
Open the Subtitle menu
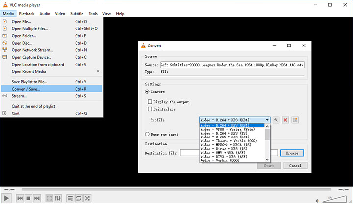click(77, 14)
